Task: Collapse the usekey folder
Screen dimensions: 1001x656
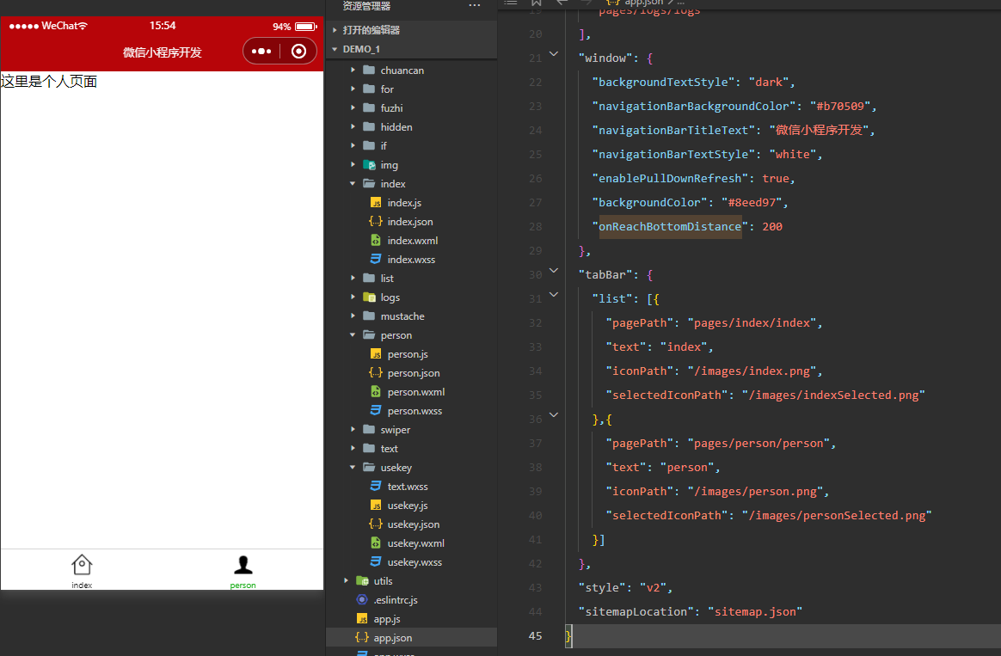Action: [396, 468]
